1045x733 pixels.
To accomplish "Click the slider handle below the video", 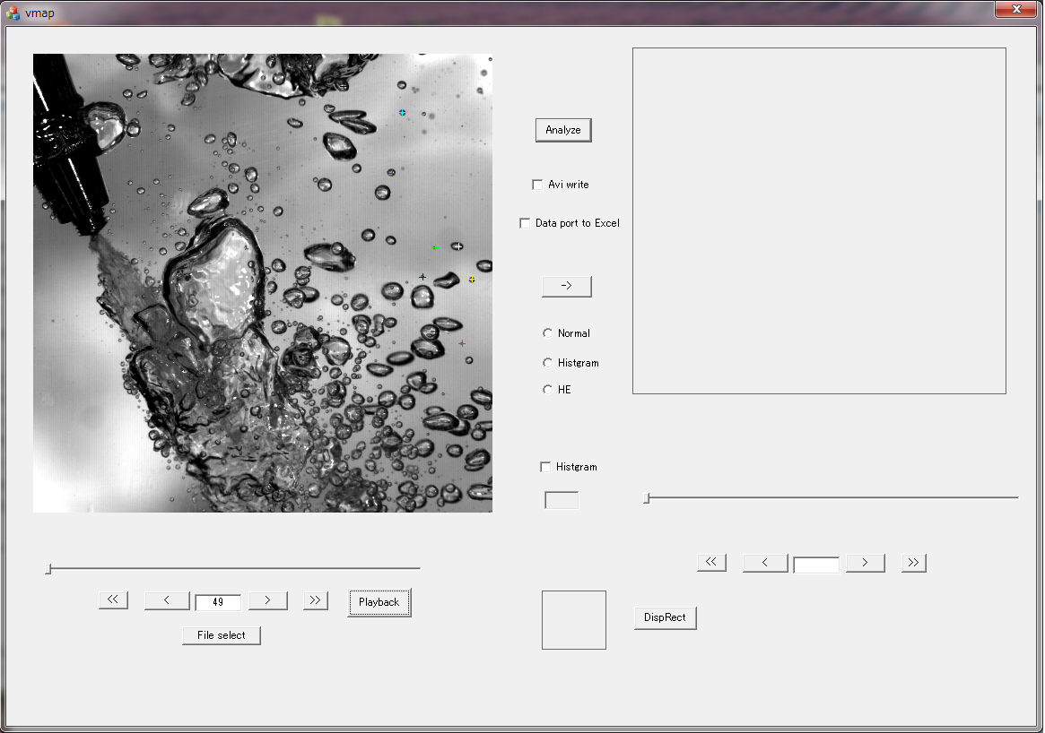I will pos(48,568).
